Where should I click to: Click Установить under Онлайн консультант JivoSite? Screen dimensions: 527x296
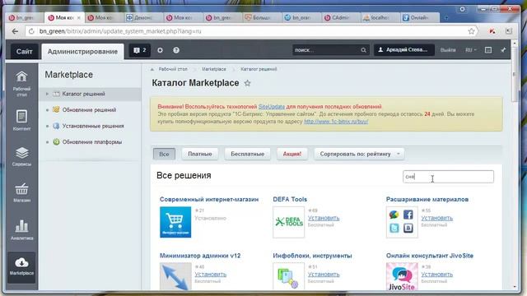437,275
